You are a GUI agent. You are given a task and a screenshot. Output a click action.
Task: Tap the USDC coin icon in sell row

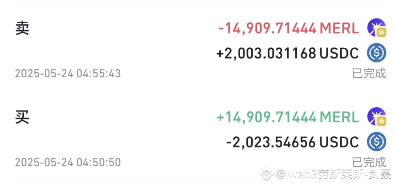coord(376,53)
